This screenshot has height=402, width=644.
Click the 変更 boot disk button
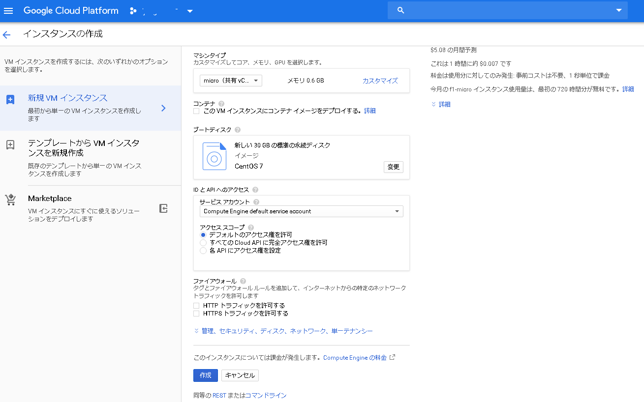[x=394, y=167]
